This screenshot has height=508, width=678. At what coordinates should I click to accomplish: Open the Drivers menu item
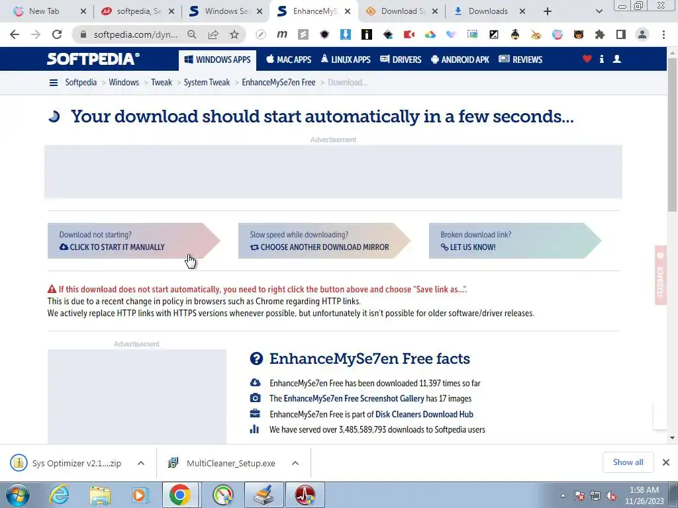[x=401, y=60]
